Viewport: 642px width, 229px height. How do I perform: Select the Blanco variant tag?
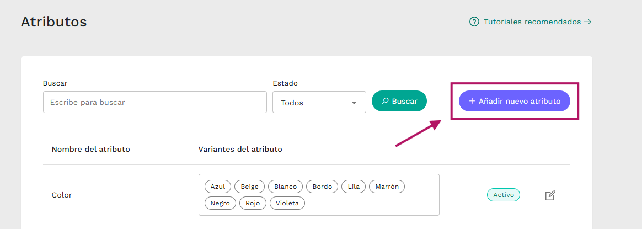285,187
